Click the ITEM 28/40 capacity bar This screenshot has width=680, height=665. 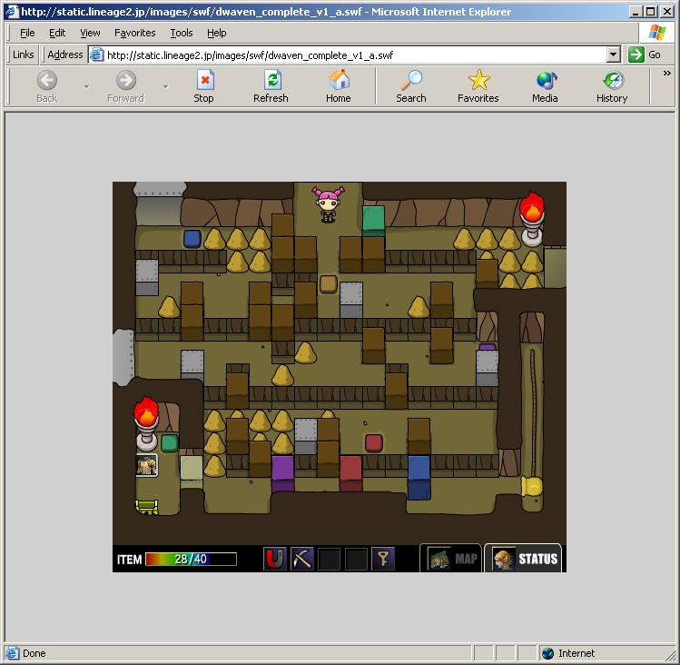pos(191,559)
